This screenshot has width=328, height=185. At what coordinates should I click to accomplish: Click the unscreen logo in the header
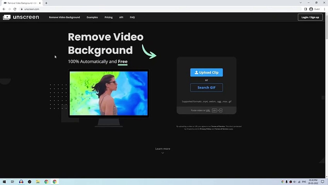point(21,17)
